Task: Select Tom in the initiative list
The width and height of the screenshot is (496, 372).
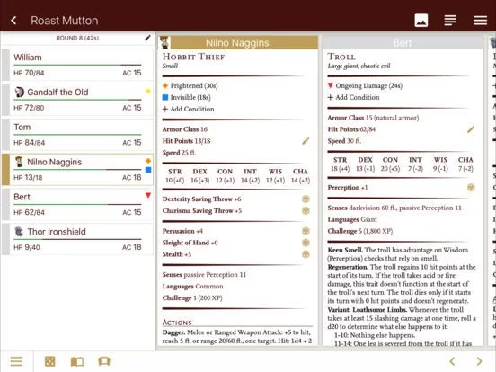Action: coord(77,135)
